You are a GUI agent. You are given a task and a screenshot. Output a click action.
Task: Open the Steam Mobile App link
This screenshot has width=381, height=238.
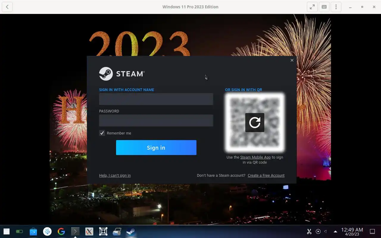pyautogui.click(x=255, y=157)
